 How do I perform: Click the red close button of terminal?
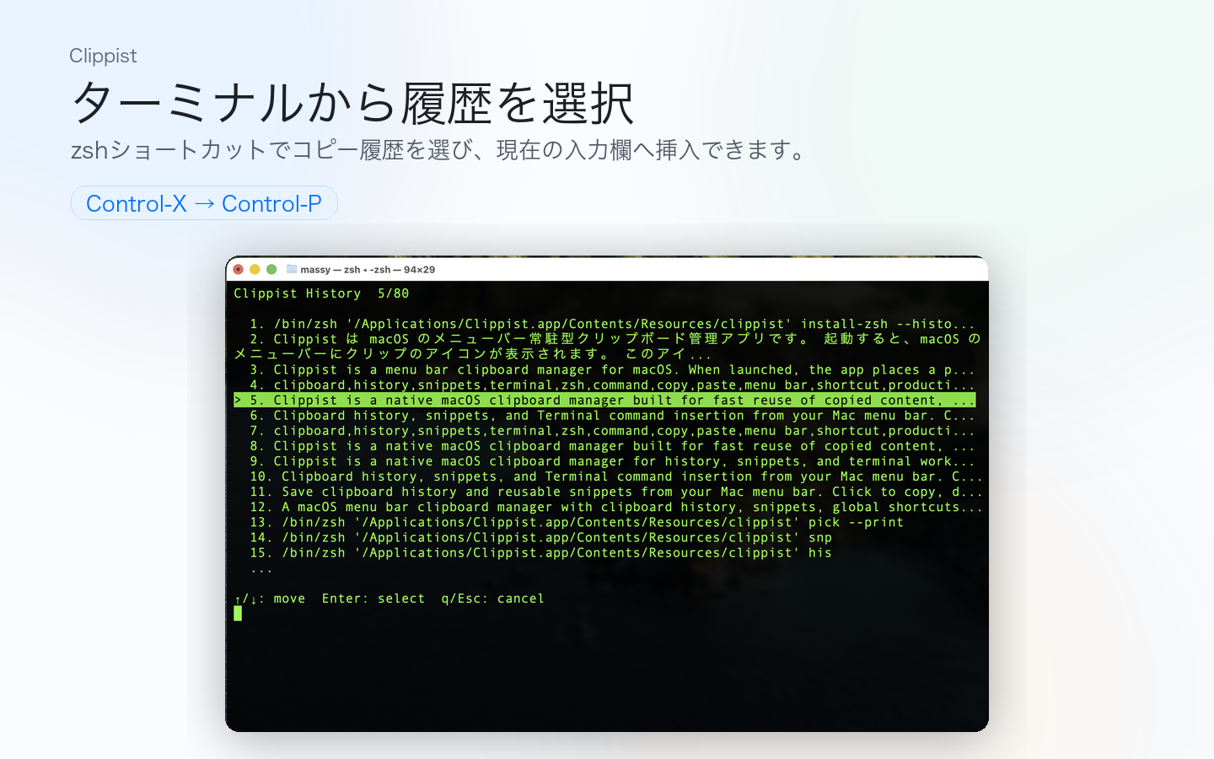[x=239, y=269]
